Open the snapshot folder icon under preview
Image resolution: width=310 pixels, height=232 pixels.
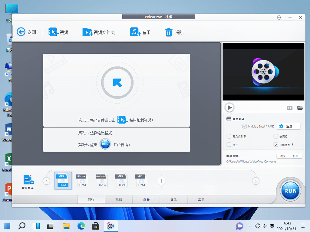(300, 108)
